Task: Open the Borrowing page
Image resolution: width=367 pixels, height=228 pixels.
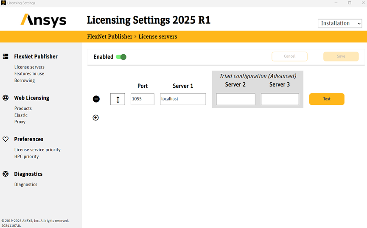Action: point(25,80)
